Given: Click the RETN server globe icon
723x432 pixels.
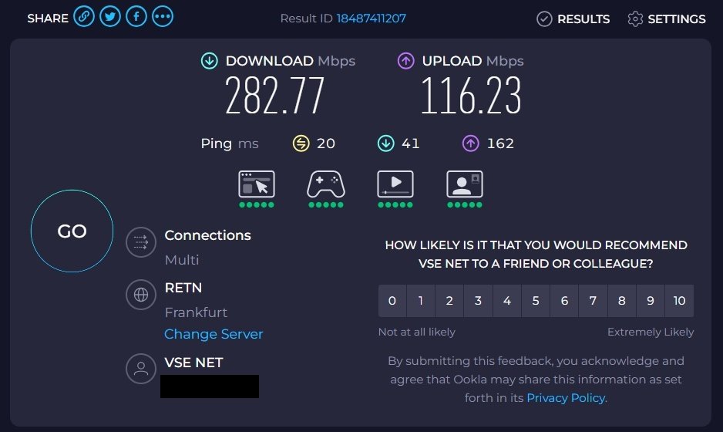Looking at the screenshot, I should 141,295.
